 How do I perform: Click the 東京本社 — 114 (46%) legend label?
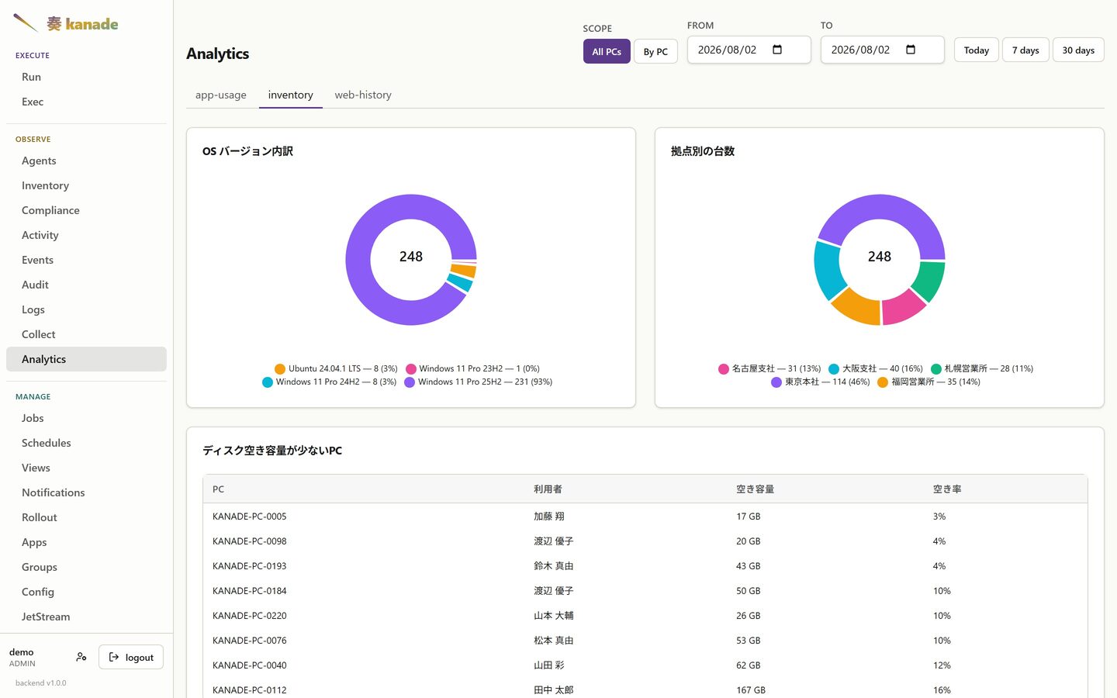pyautogui.click(x=827, y=382)
